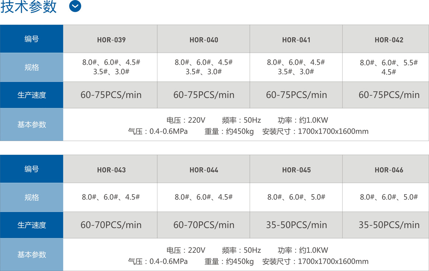The height and width of the screenshot is (271, 429).
Task: Click the HOR-042 model header
Action: pyautogui.click(x=389, y=40)
